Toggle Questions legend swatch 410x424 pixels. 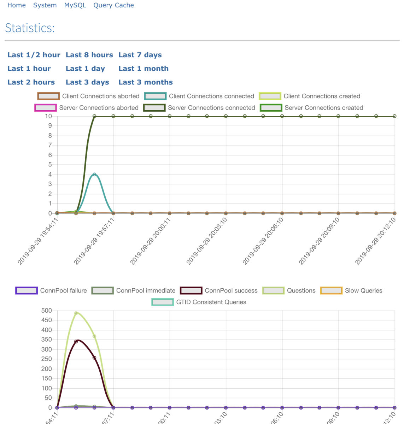pyautogui.click(x=273, y=290)
